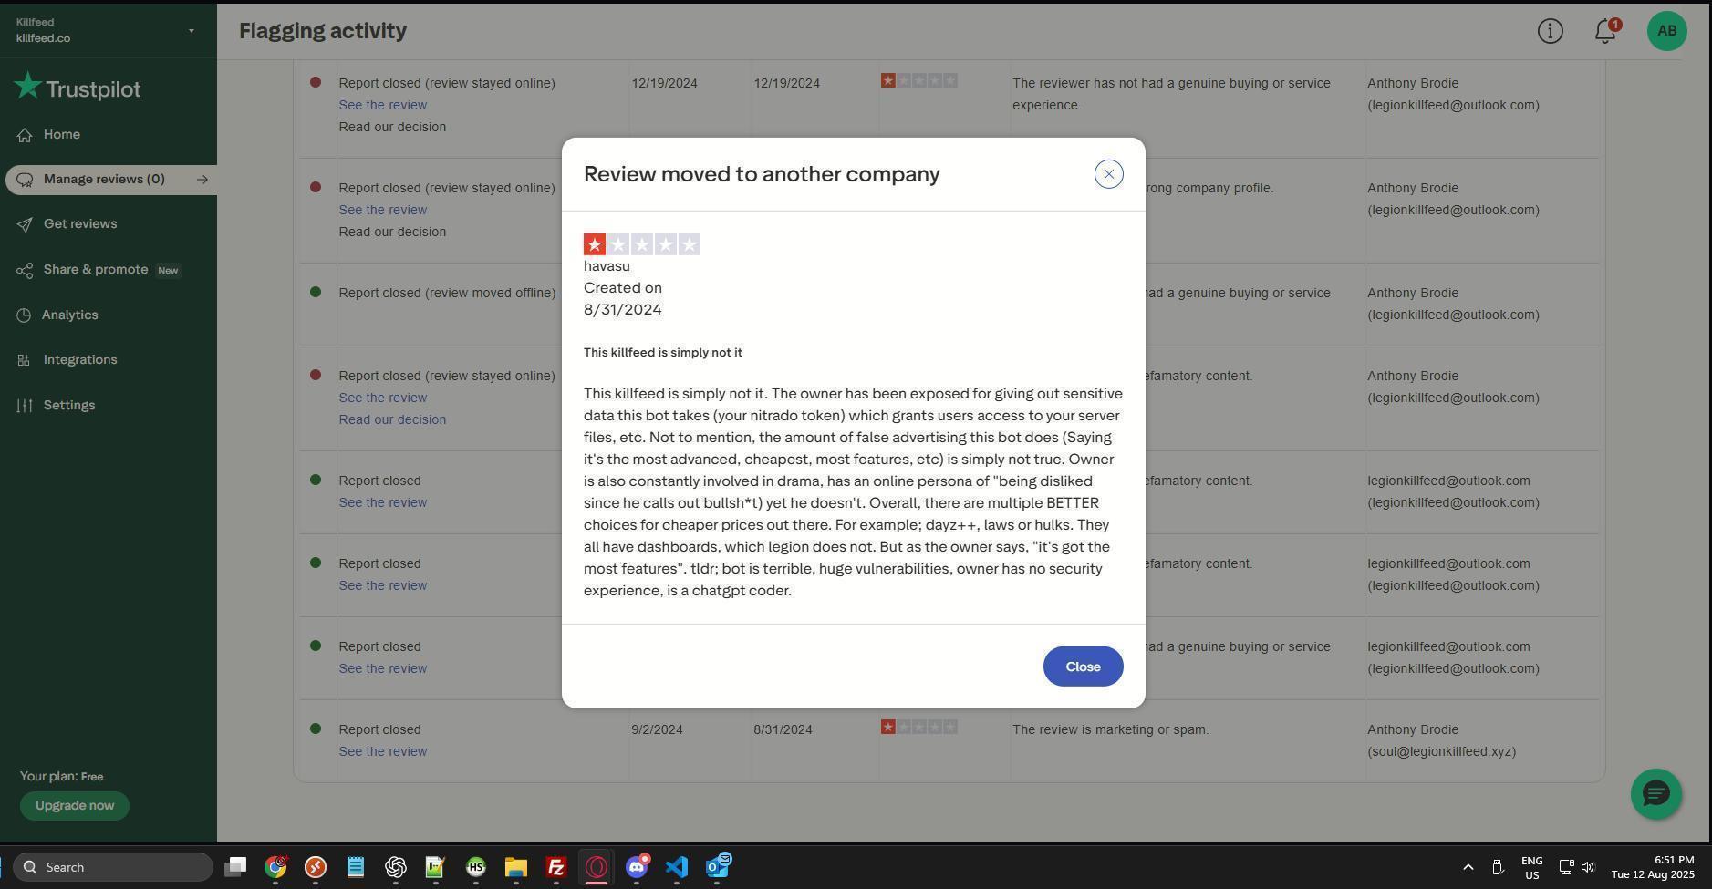Click the Analytics pie chart icon
The image size is (1712, 889).
point(24,315)
